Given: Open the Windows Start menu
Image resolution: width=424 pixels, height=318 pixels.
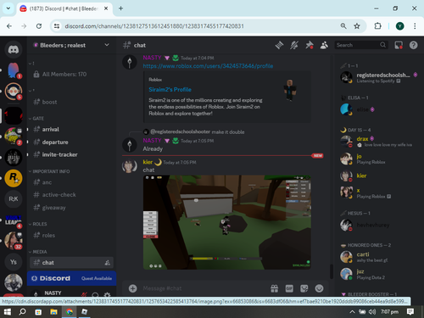Looking at the screenshot, I should point(7,312).
